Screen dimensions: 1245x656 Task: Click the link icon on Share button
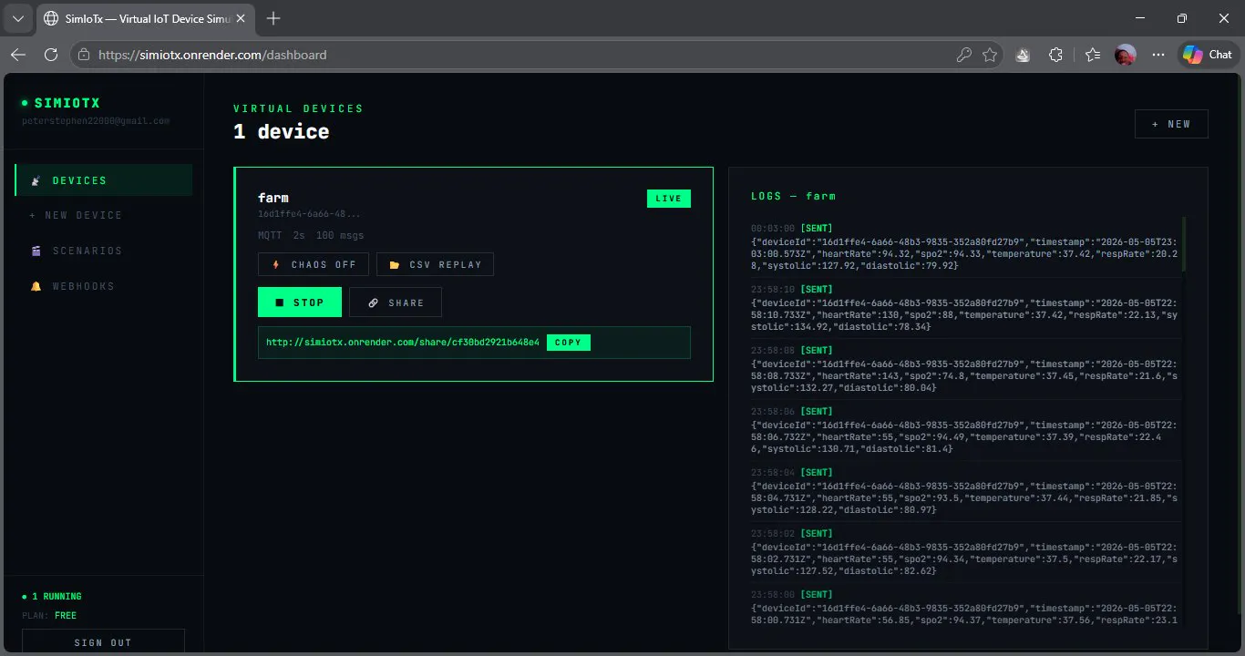[x=373, y=302]
